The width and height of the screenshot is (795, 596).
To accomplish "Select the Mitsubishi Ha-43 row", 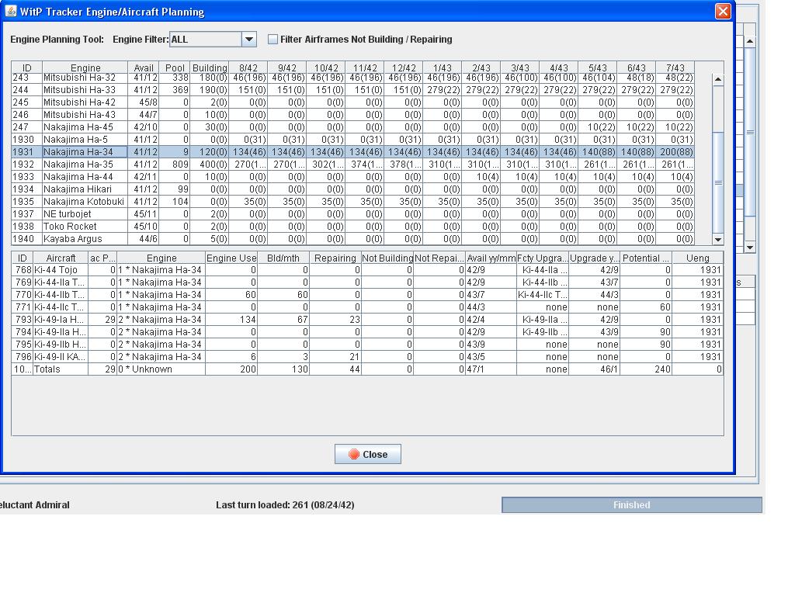I will coord(353,115).
